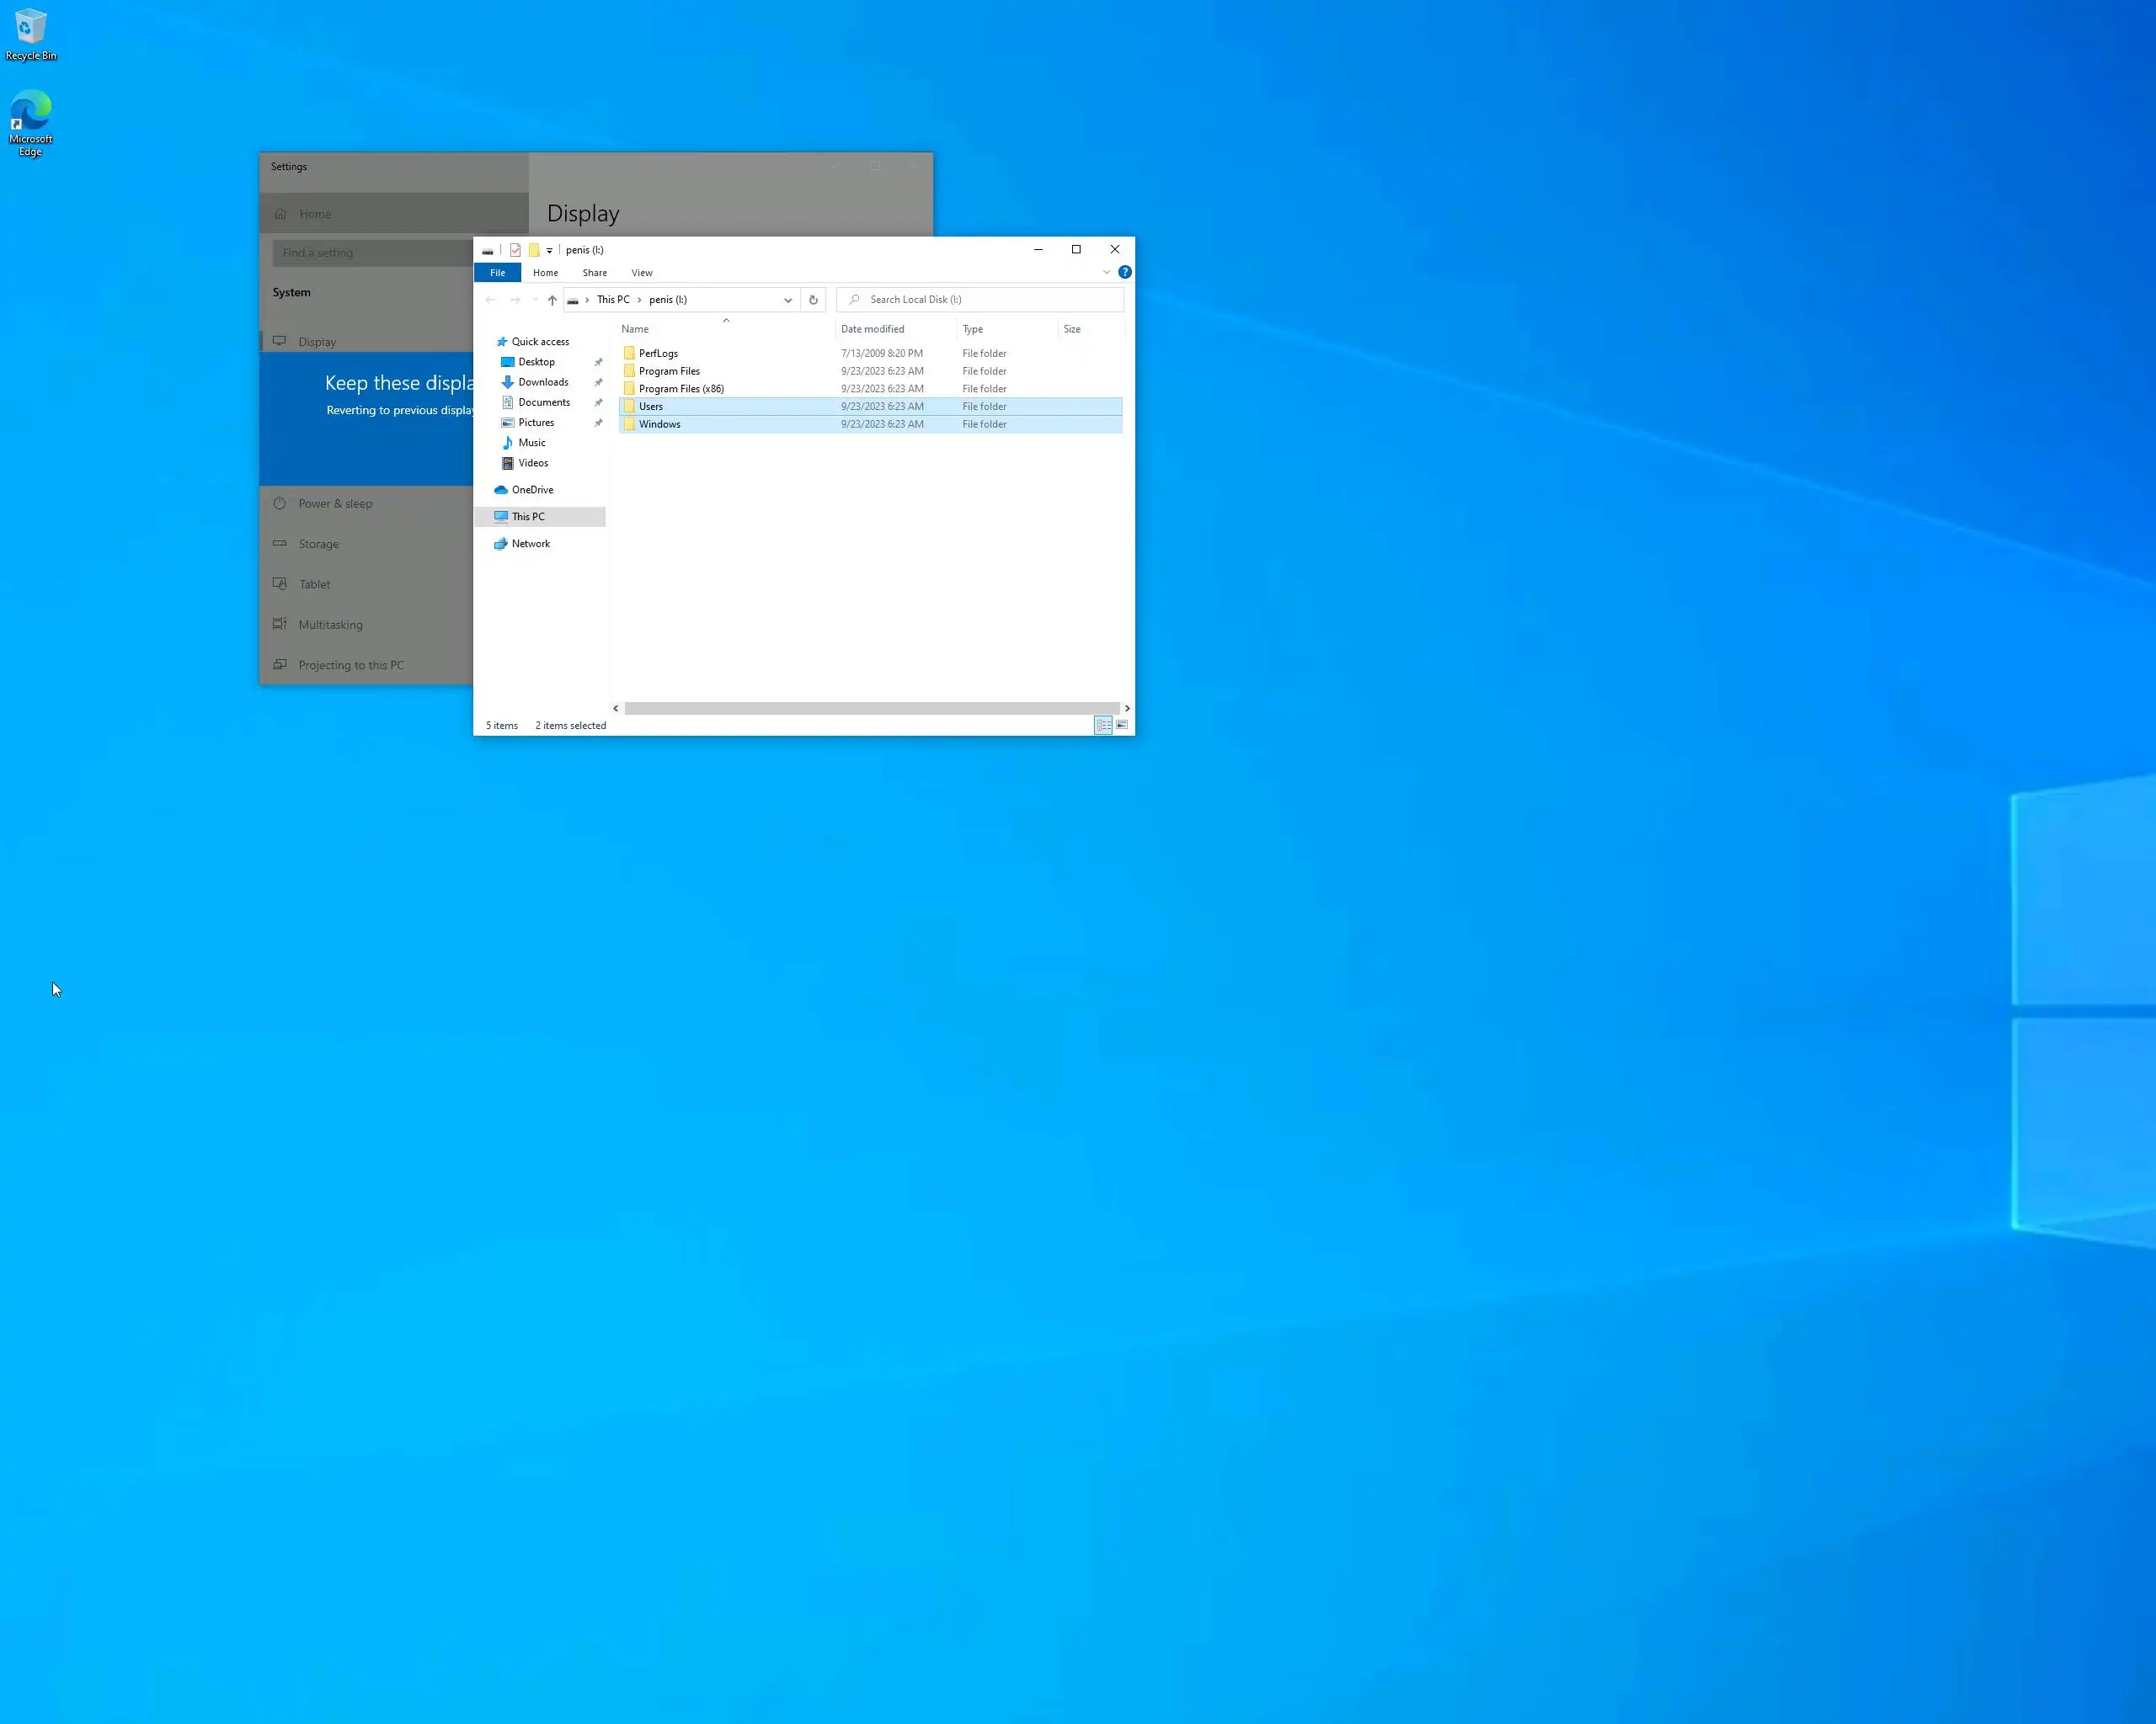
Task: Open the View ribbon tab
Action: 642,273
